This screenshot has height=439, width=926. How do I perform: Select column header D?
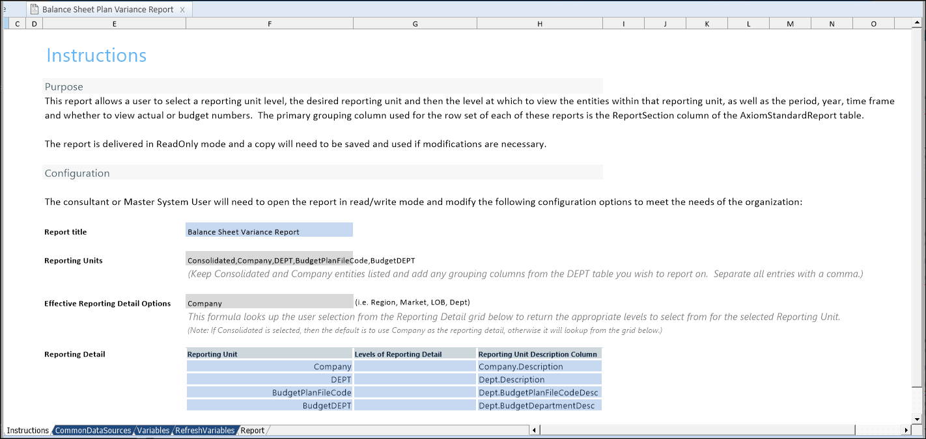click(x=34, y=23)
